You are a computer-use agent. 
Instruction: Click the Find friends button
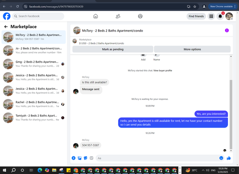[196, 16]
